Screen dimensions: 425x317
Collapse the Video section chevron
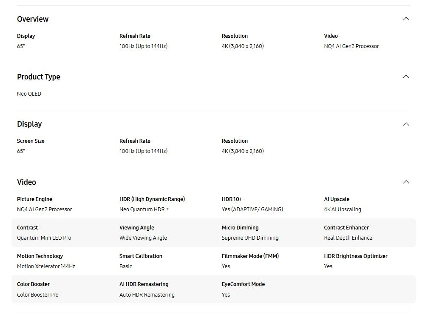pos(406,182)
